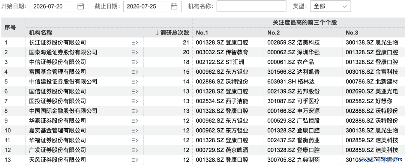Screen dimensions: 405x165
Task: Click the start date field 2026-07-20
Action: pyautogui.click(x=59, y=6)
